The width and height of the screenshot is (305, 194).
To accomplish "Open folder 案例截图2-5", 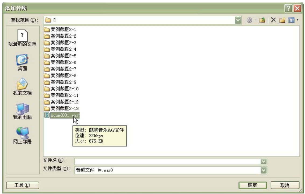I will point(60,56).
